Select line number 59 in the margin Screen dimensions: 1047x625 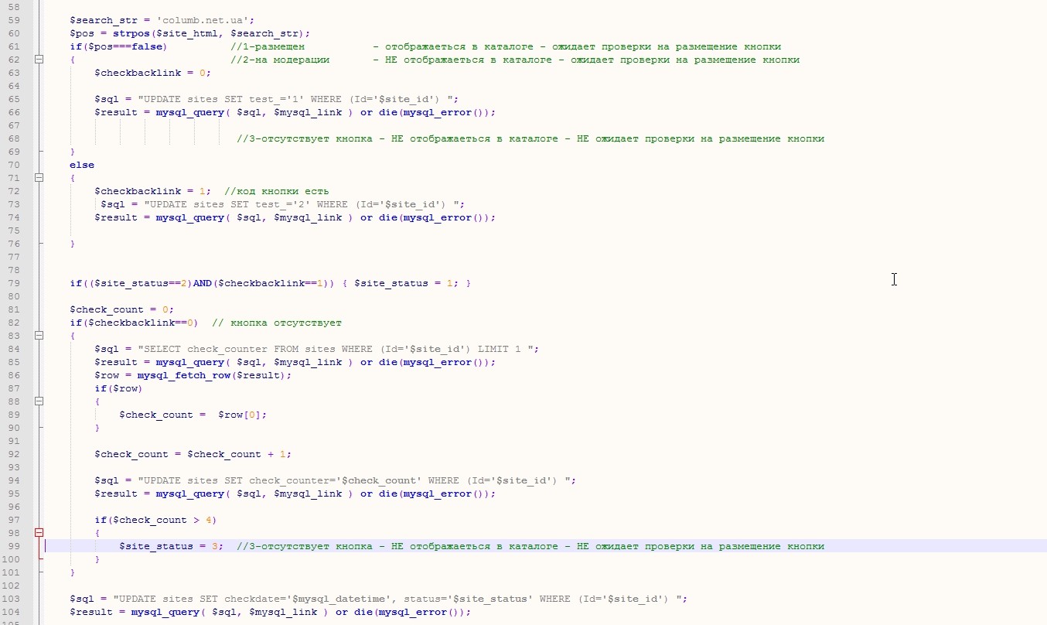click(x=15, y=20)
